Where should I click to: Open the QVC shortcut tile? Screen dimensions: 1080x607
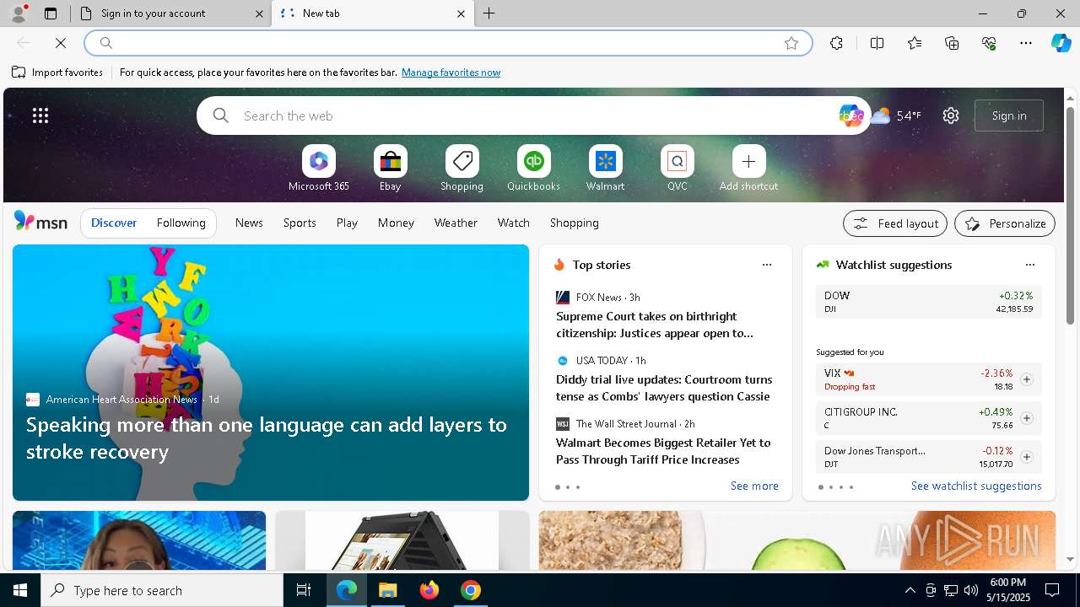(677, 169)
